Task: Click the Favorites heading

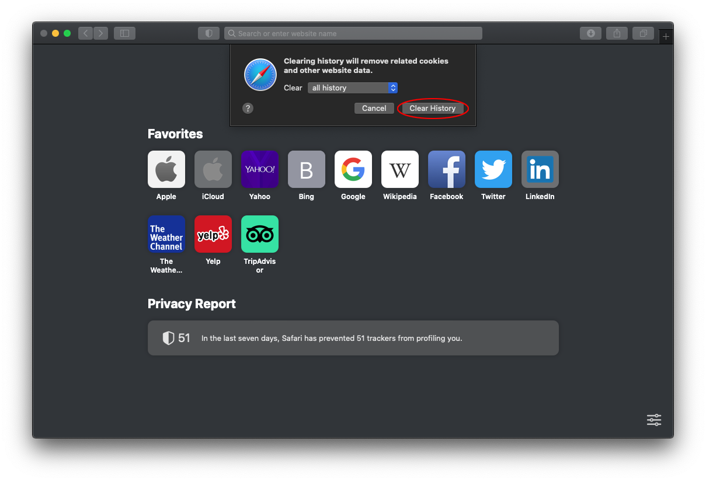Action: click(175, 134)
